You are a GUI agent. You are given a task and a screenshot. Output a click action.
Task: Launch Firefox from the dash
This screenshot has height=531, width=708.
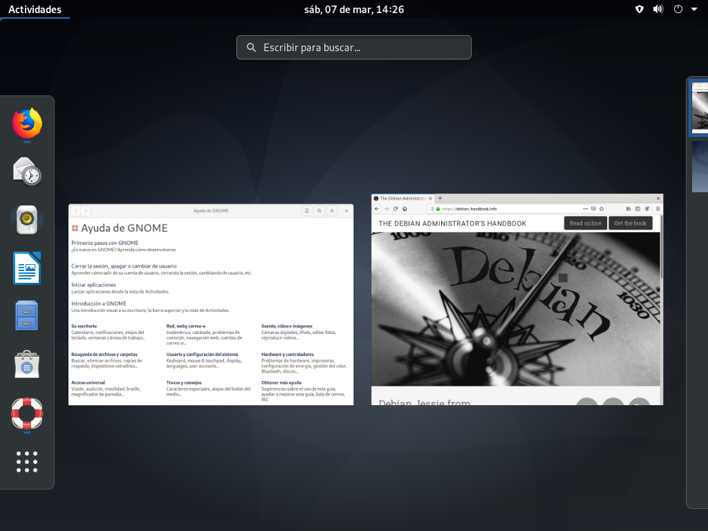[x=27, y=124]
